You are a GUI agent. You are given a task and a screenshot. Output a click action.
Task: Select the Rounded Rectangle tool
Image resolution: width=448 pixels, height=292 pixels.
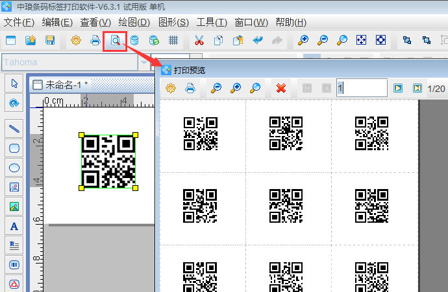point(14,148)
